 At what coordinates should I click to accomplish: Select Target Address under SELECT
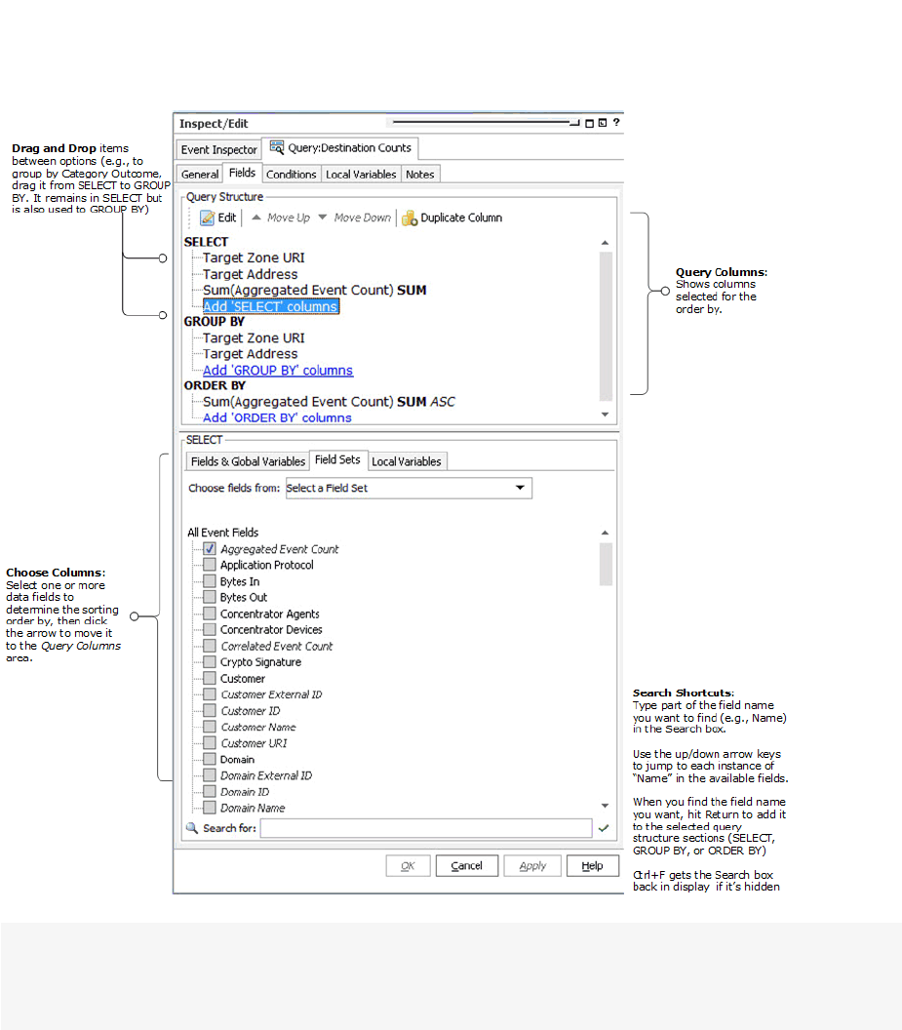(x=251, y=275)
